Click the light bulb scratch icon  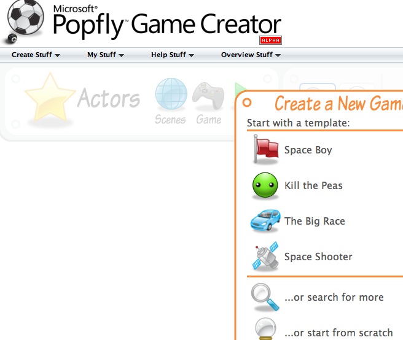coord(265,329)
